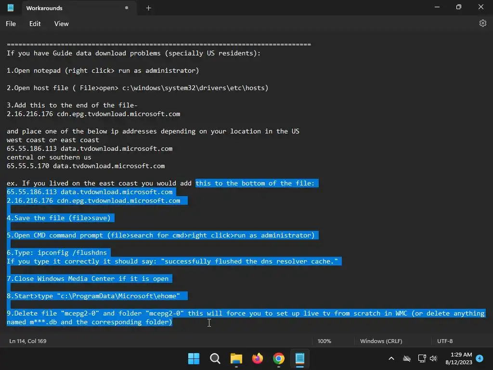The width and height of the screenshot is (493, 370).
Task: Click the unselected line '65.55.5.170 data.tvdownload.microsoft.com'
Action: click(86, 166)
